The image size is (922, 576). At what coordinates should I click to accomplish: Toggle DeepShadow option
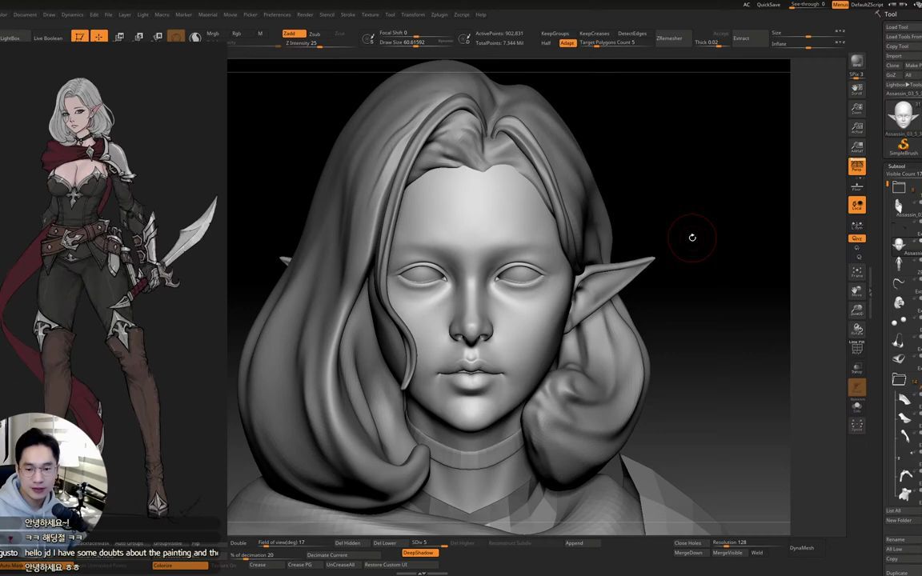pos(419,553)
